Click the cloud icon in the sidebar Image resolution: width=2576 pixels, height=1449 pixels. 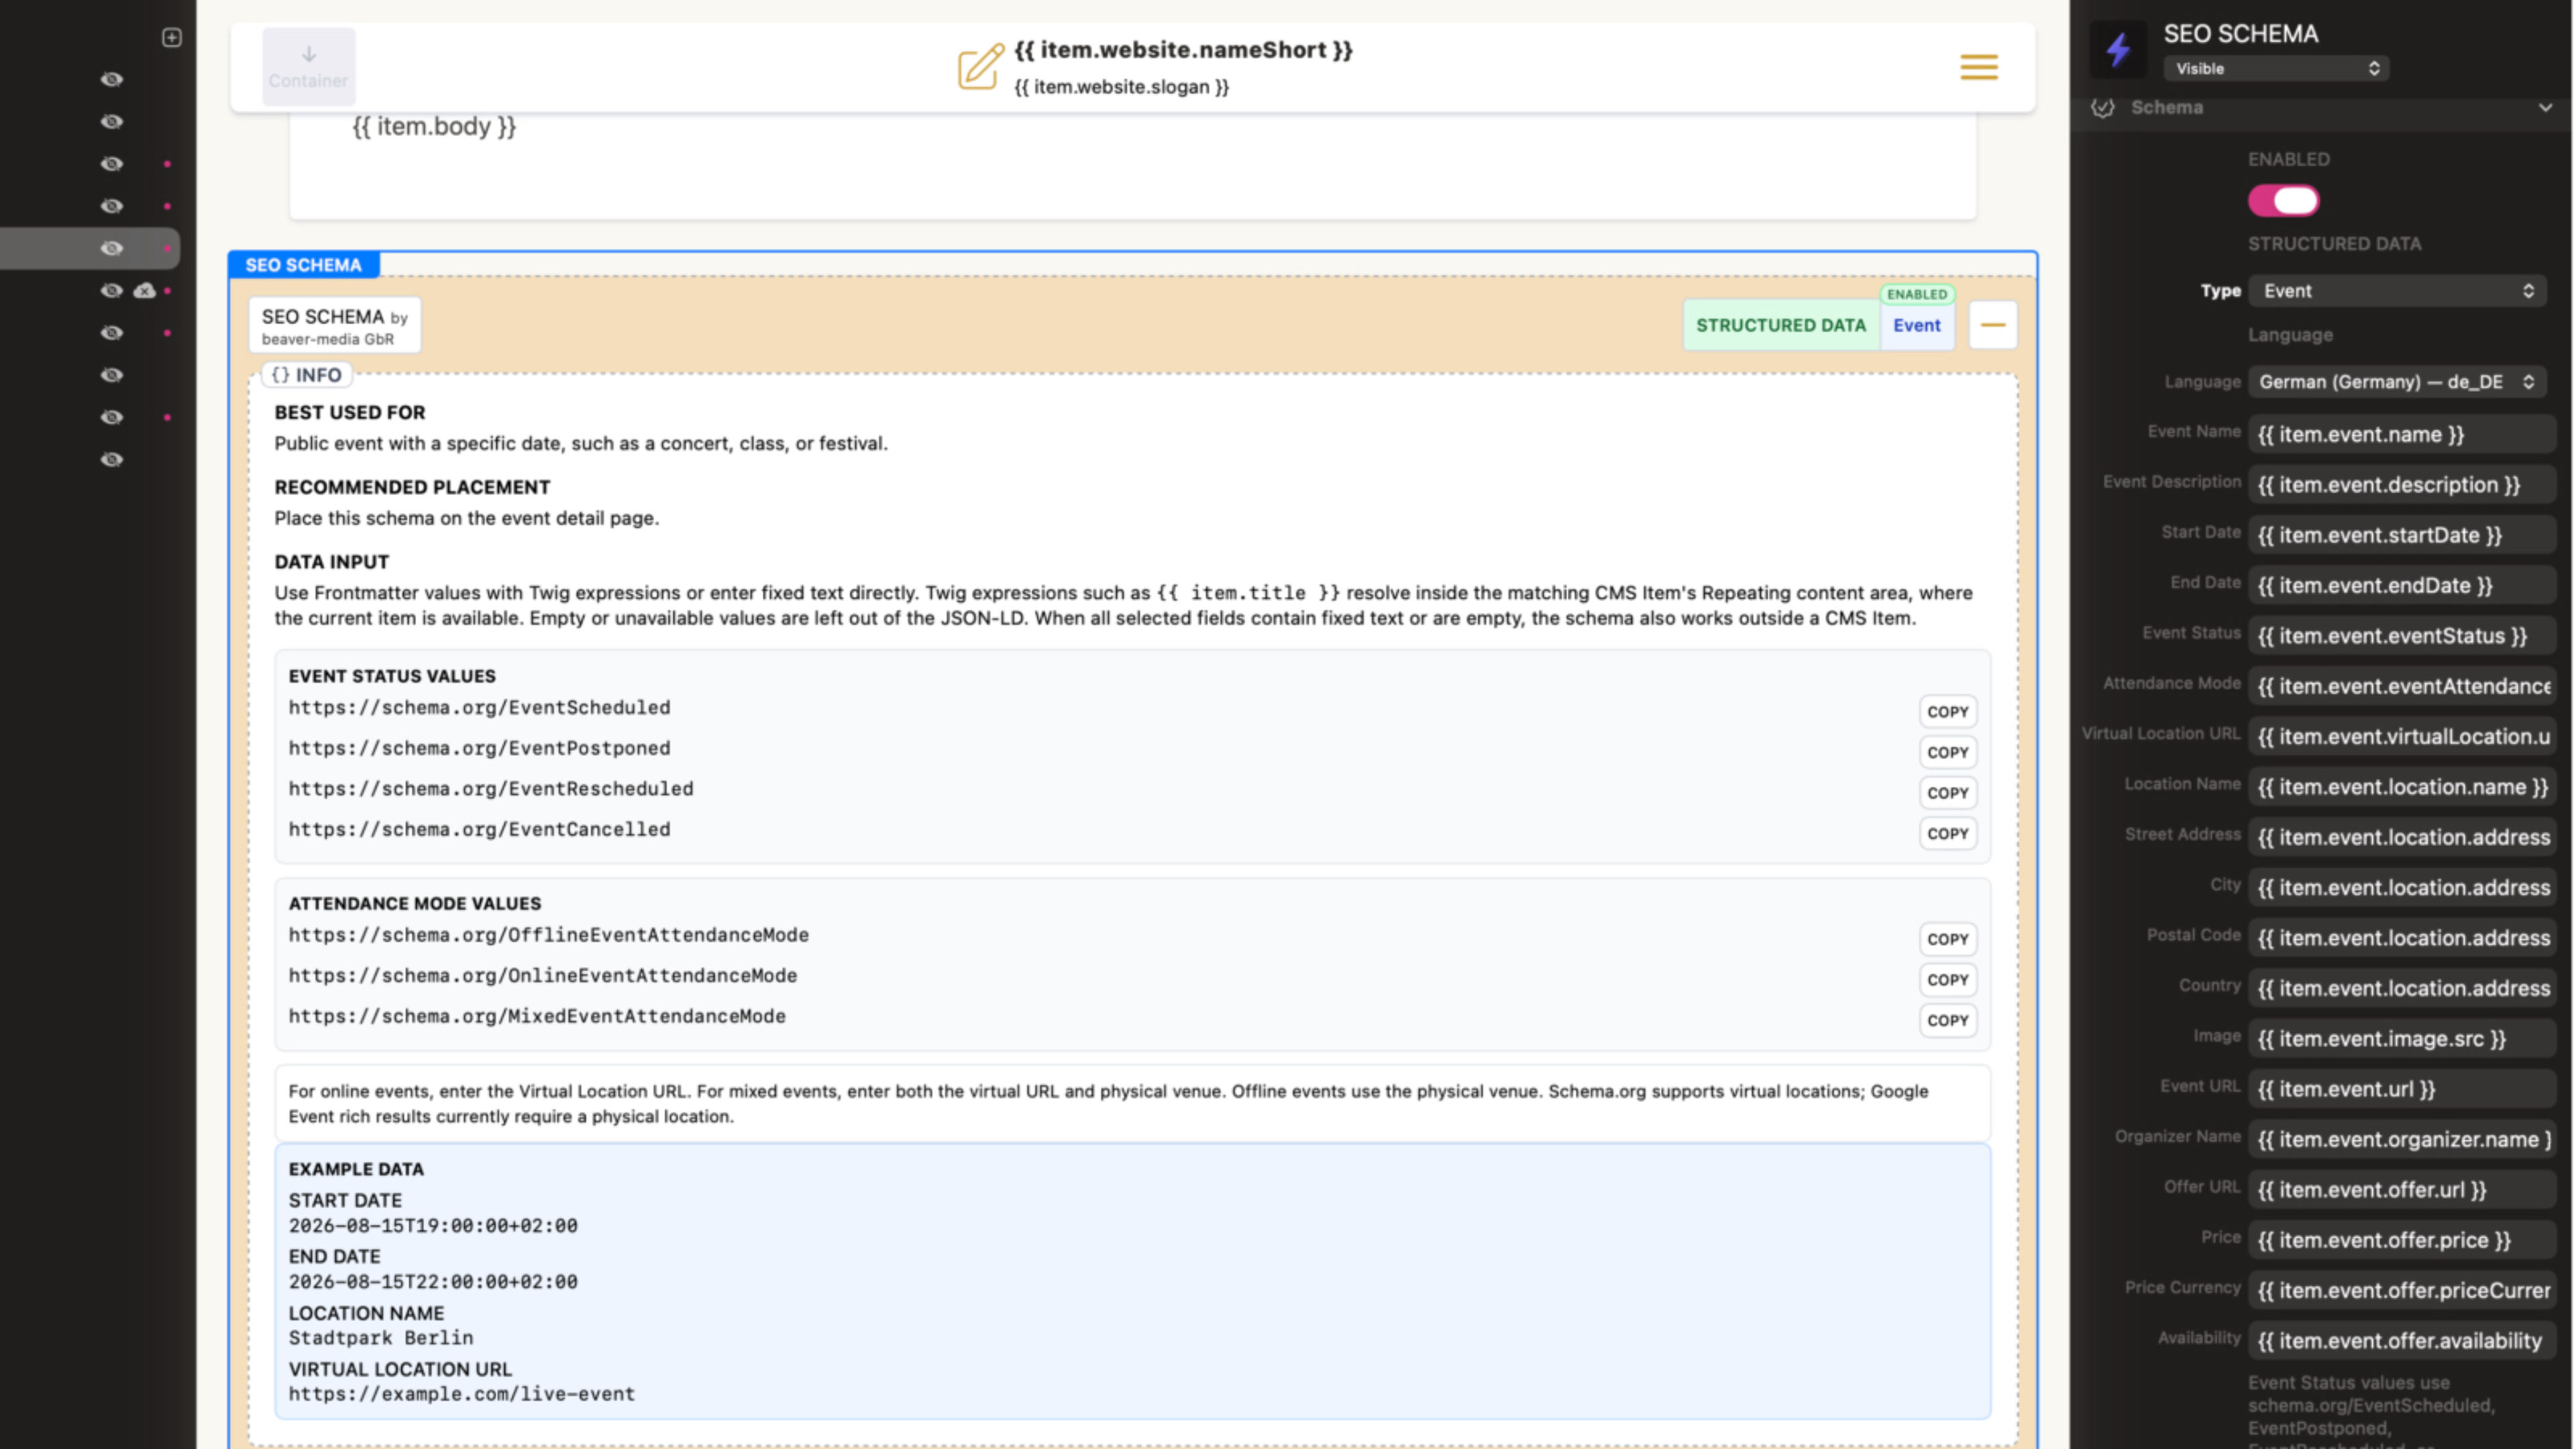point(145,290)
